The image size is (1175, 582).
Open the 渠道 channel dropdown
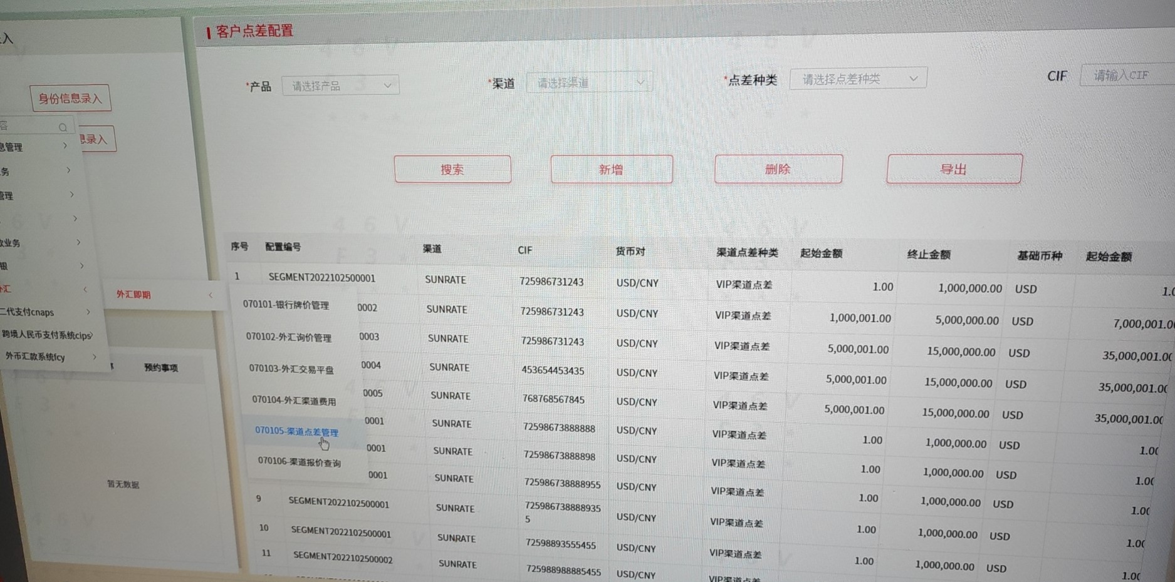589,82
